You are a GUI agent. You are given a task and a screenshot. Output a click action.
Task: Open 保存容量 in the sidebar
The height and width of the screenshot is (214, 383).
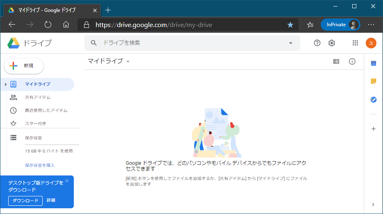[x=34, y=138]
